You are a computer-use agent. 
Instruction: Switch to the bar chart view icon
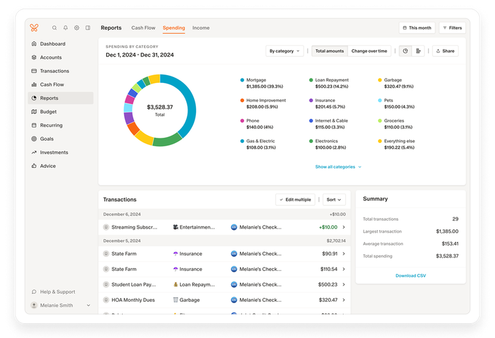[418, 51]
